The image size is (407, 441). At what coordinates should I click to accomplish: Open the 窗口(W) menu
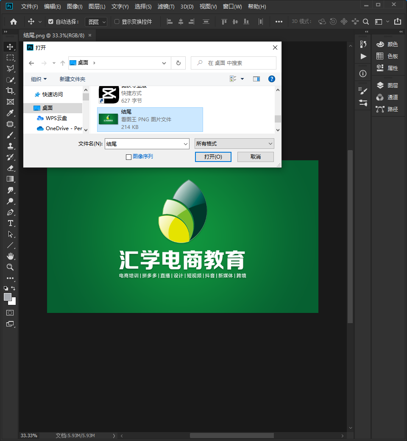(x=232, y=6)
